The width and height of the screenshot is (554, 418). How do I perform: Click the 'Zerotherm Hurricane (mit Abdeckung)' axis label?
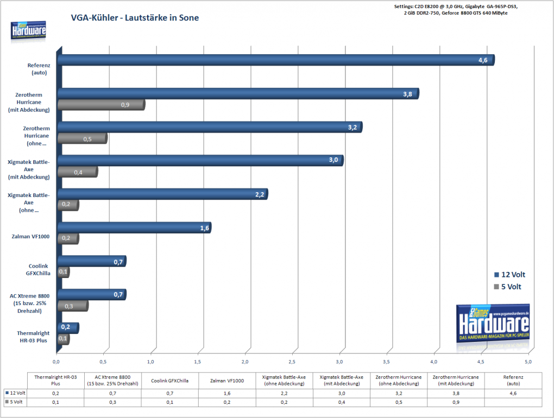click(x=29, y=103)
